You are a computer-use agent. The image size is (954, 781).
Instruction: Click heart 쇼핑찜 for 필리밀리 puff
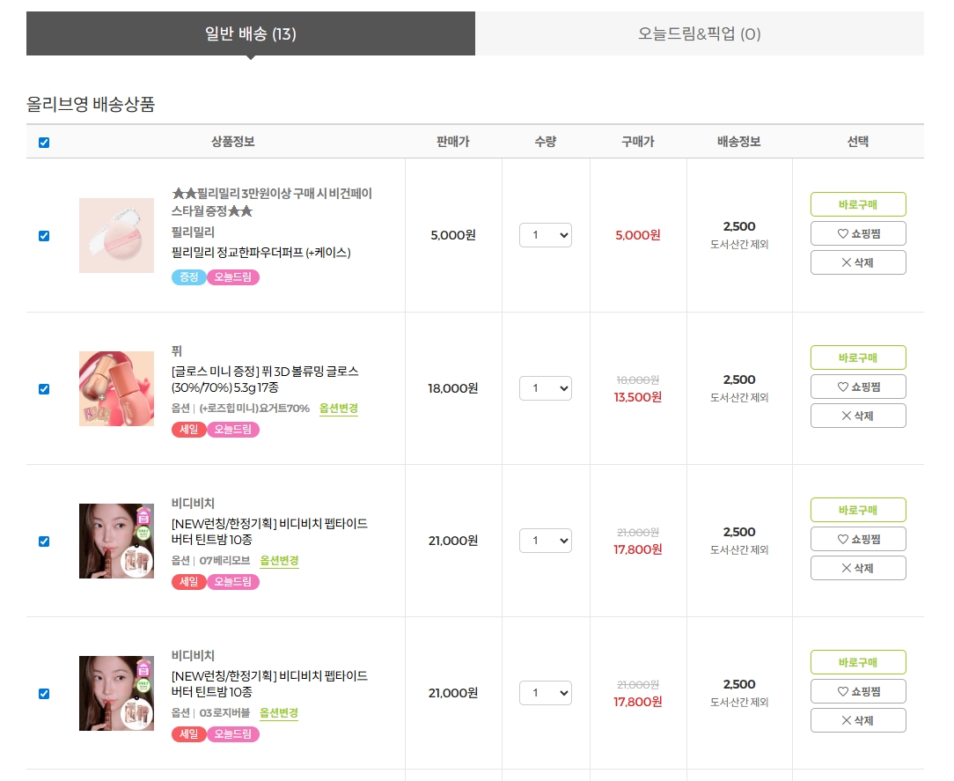pyautogui.click(x=858, y=233)
